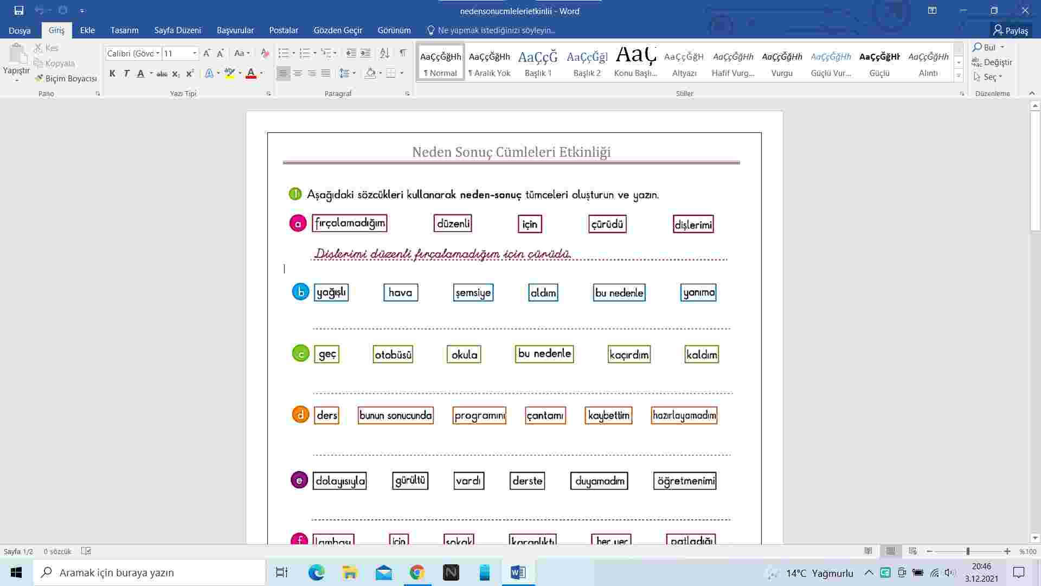Save the document with the floppy icon
Screen dimensions: 1041x586
tap(19, 10)
